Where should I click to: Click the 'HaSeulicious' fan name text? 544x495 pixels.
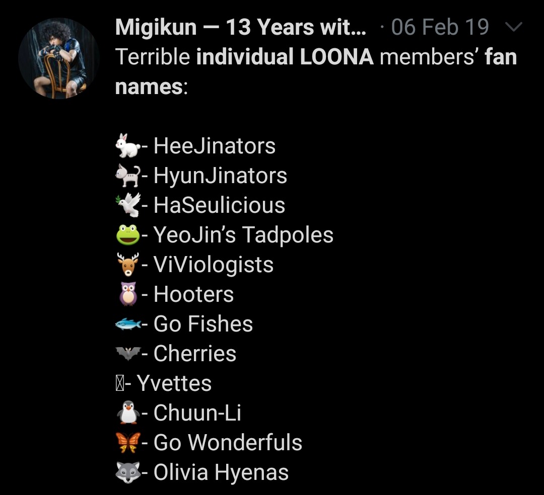pyautogui.click(x=219, y=205)
